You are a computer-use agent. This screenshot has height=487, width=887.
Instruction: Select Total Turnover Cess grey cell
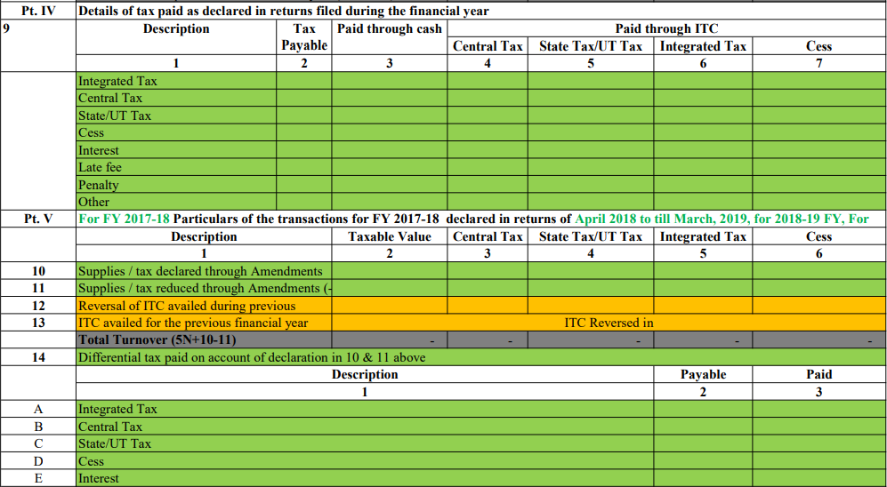819,340
